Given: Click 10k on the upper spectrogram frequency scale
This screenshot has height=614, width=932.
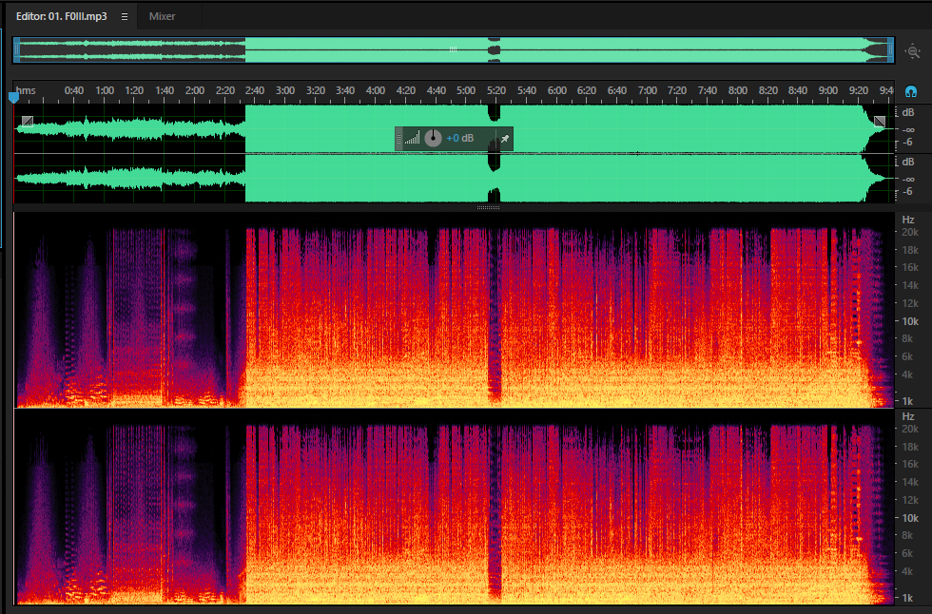Looking at the screenshot, I should (910, 321).
